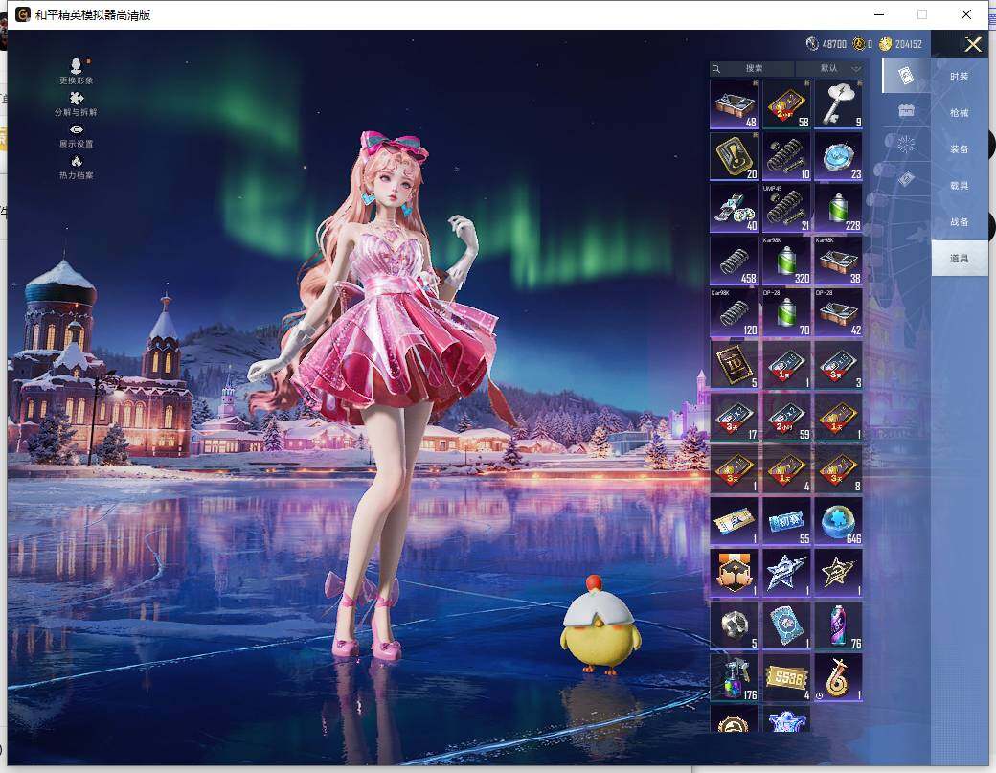
Task: Select the blue stamp card item
Action: point(786,625)
